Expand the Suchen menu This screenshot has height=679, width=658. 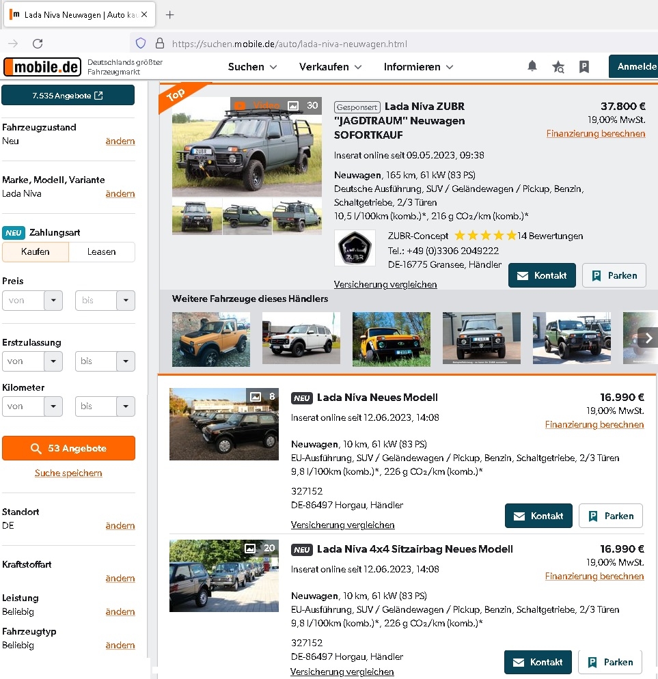tap(252, 67)
